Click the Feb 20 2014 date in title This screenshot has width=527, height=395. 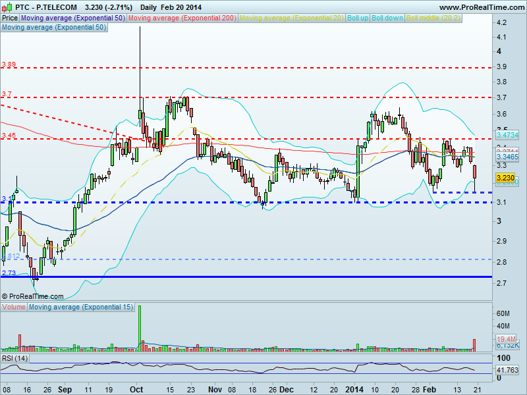[181, 7]
